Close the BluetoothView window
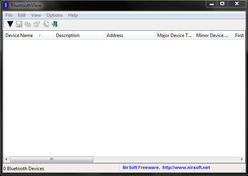The width and height of the screenshot is (248, 176). click(237, 4)
